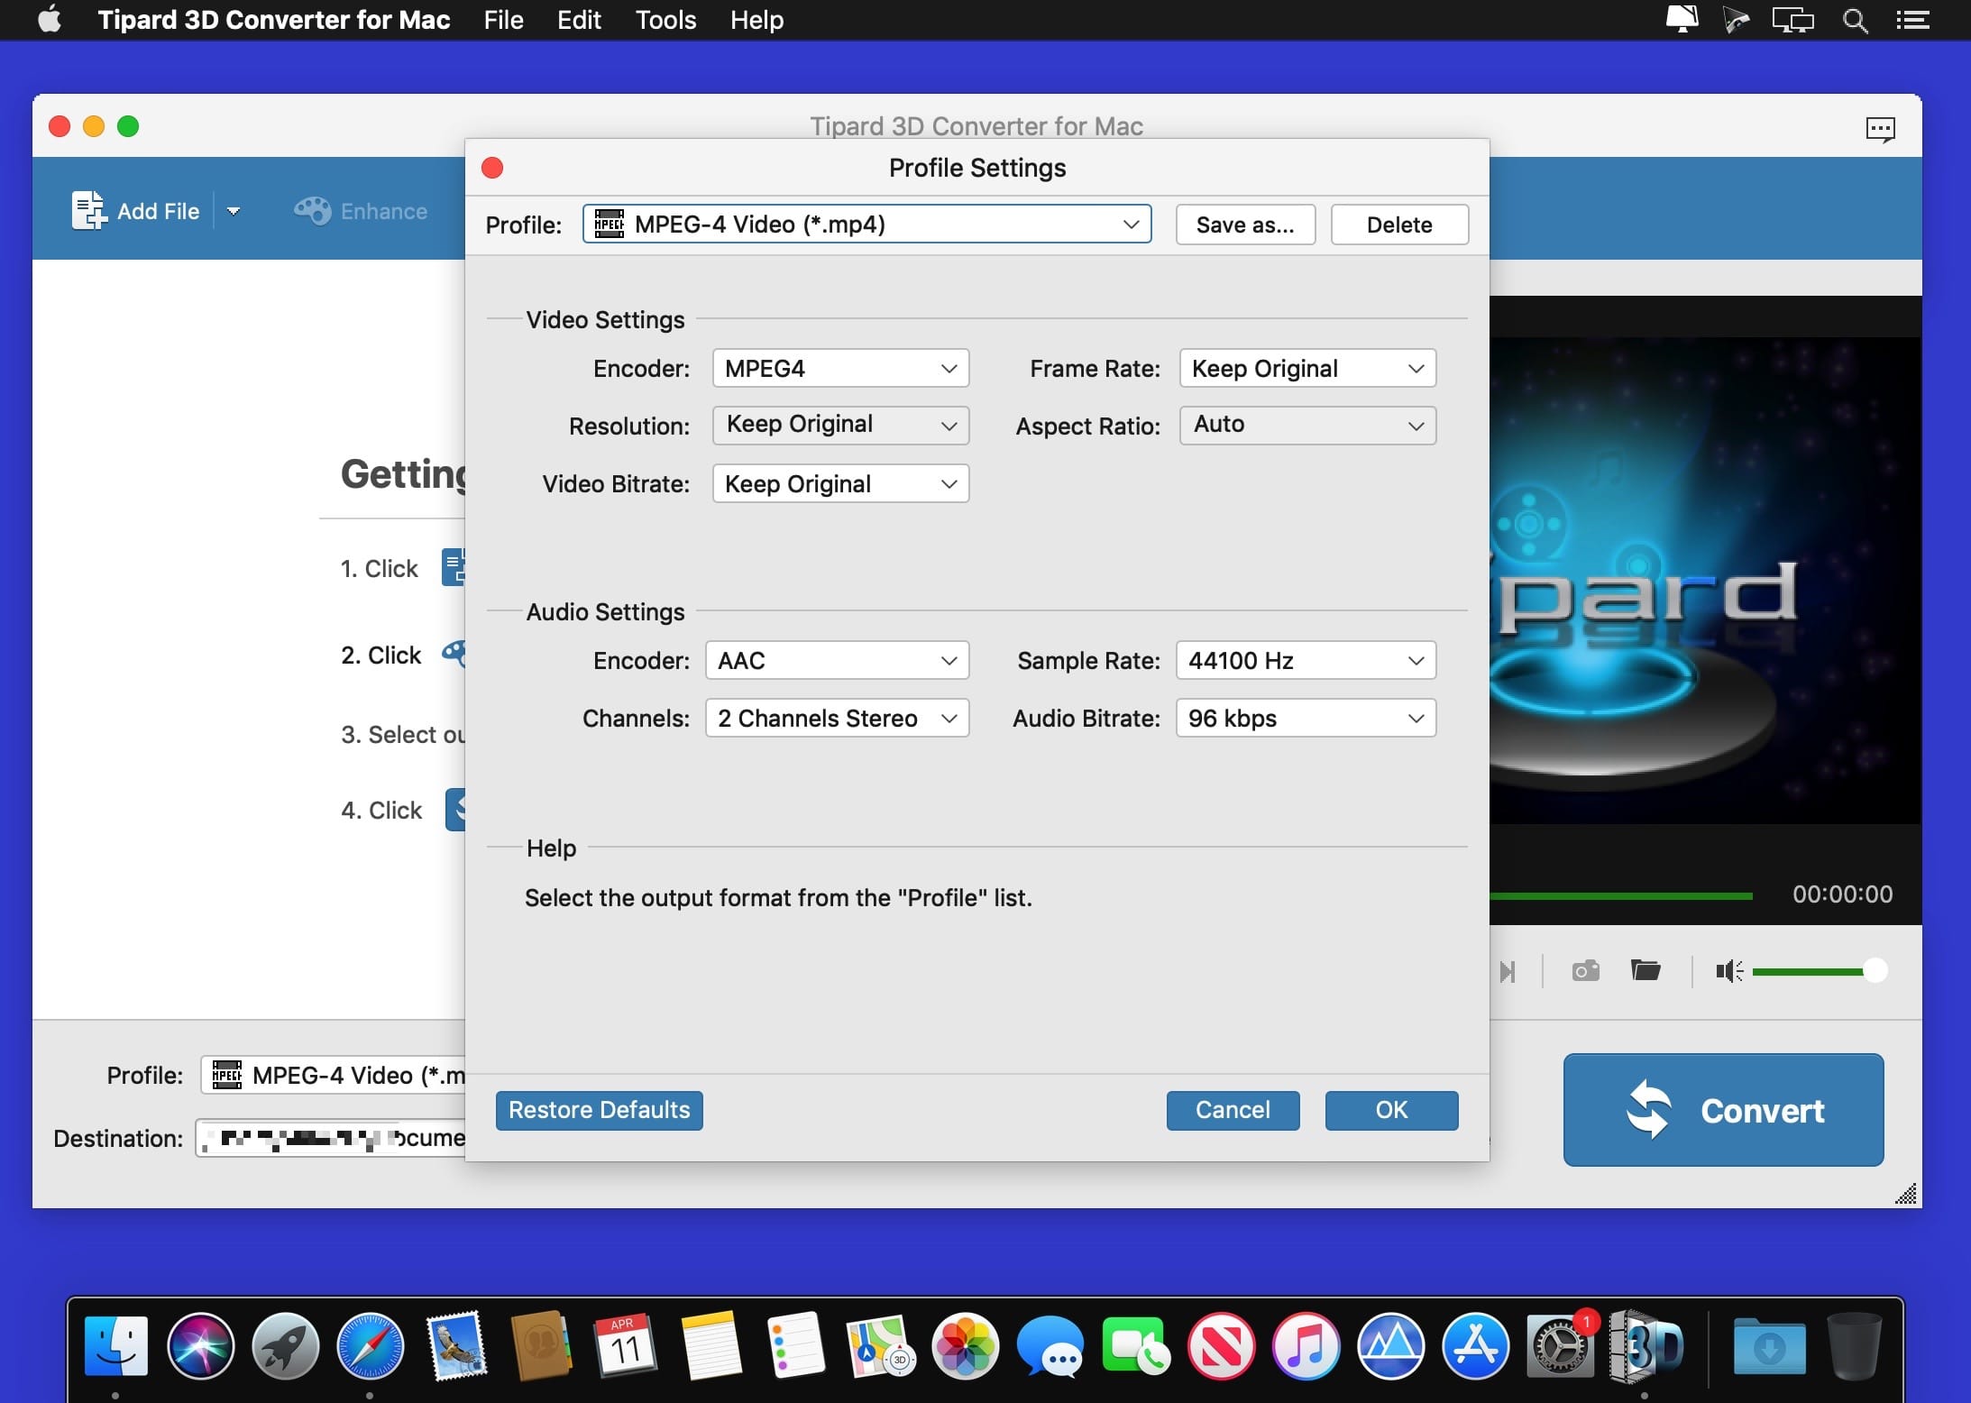Open the Channels 2 Channels Stereo dropdown
This screenshot has height=1403, width=1971.
[x=837, y=718]
